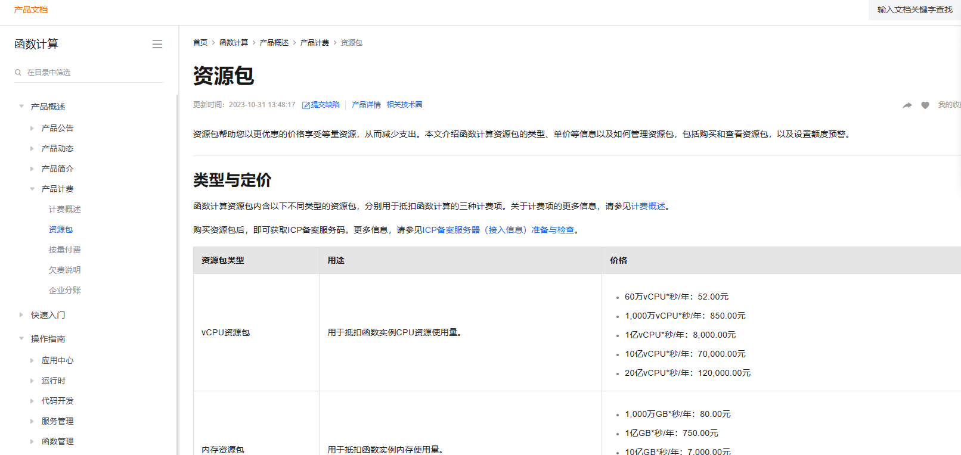Open 欠费说明 in the sidebar
The image size is (961, 455).
(65, 270)
